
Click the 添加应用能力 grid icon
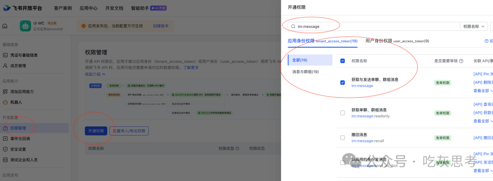coord(5,92)
